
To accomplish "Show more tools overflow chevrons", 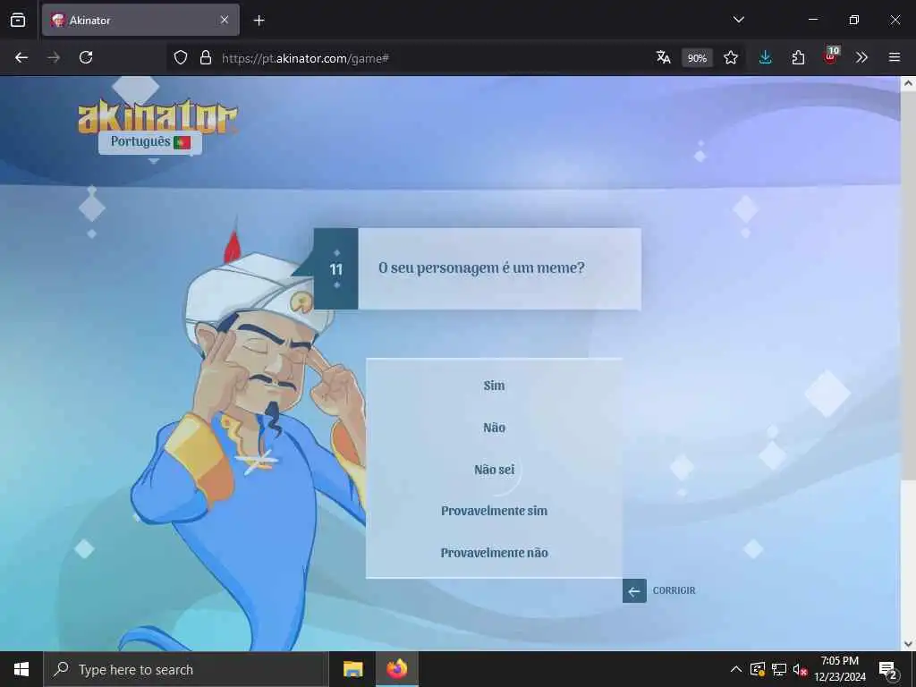I will point(861,57).
